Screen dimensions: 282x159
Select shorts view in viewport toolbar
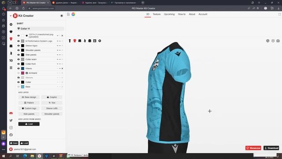point(80,41)
